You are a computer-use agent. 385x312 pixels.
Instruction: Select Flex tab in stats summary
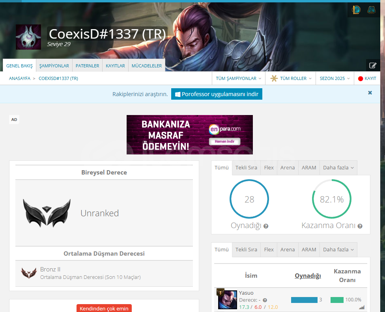click(x=269, y=168)
